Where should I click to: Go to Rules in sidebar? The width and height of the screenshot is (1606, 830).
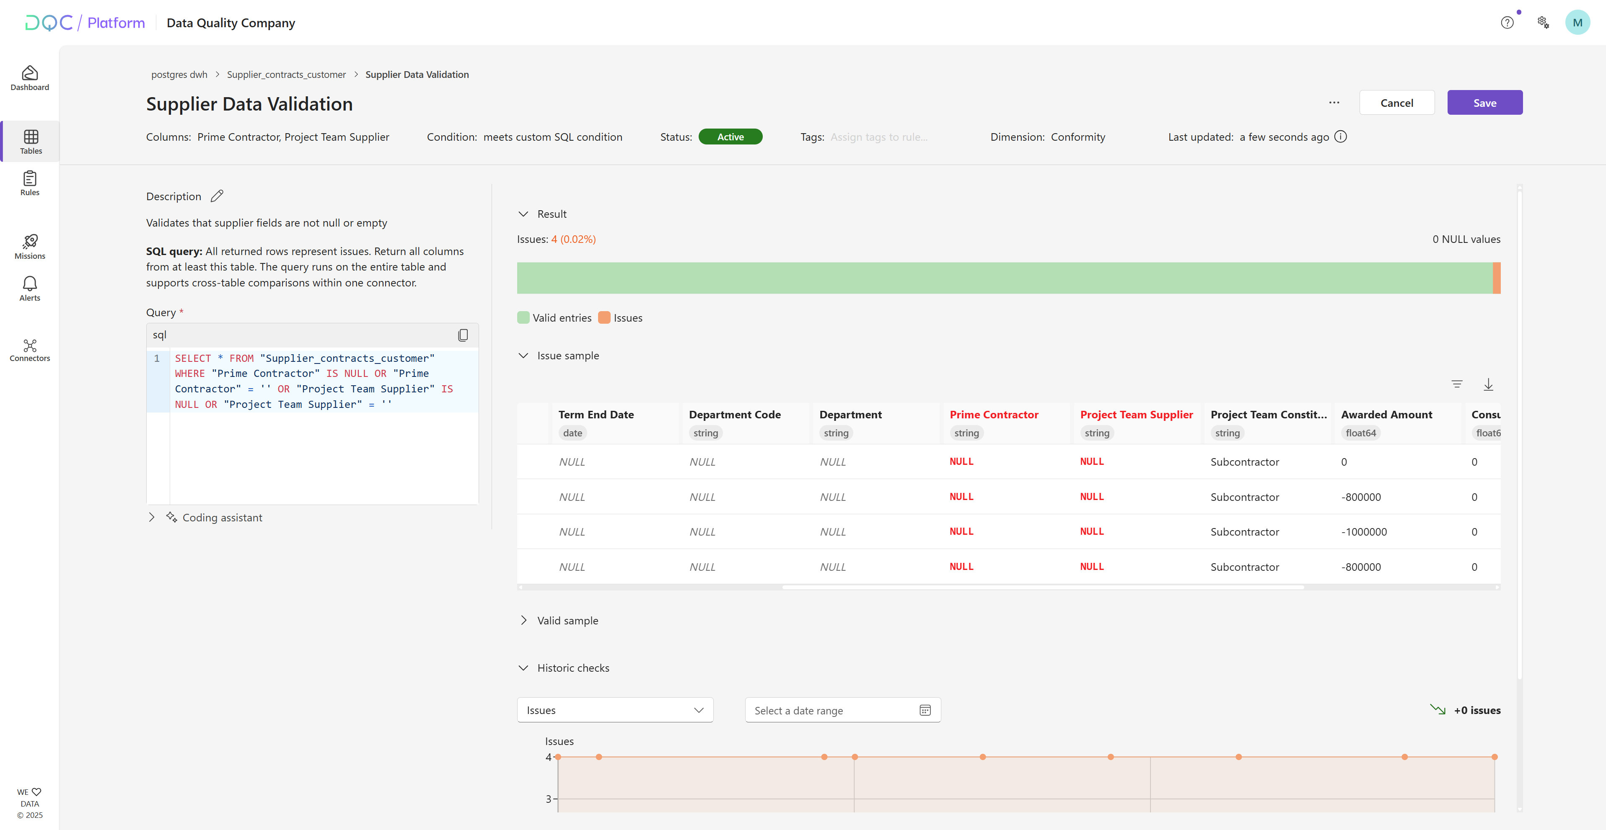coord(29,183)
